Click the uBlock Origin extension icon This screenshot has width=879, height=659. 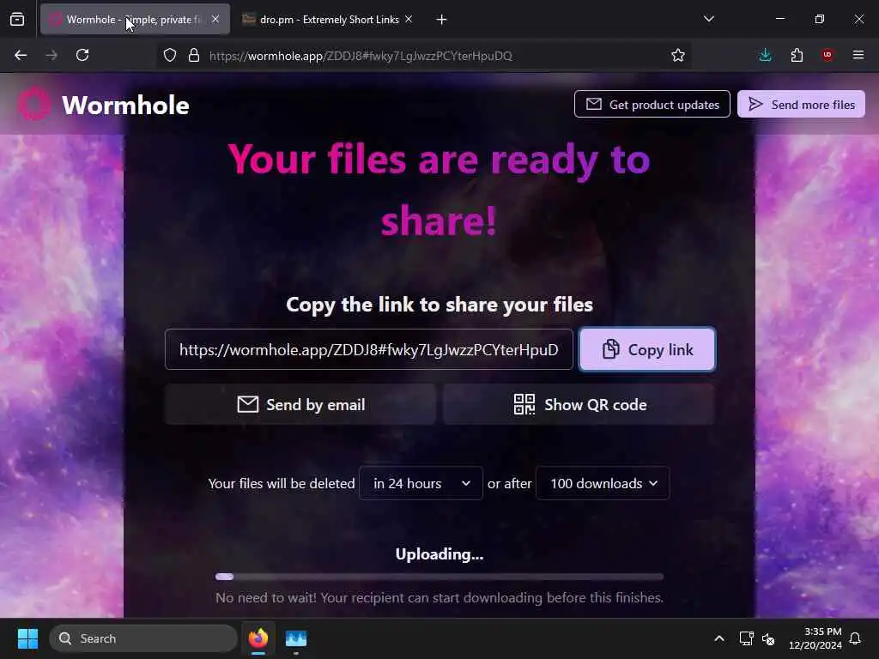tap(827, 54)
